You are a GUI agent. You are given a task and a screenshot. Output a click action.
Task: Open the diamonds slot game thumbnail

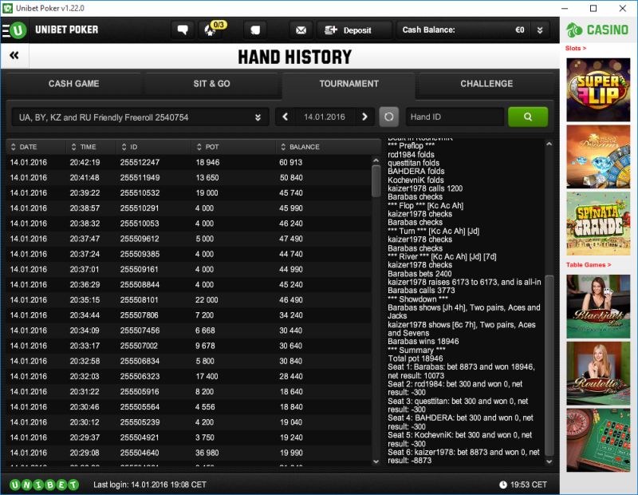click(598, 156)
